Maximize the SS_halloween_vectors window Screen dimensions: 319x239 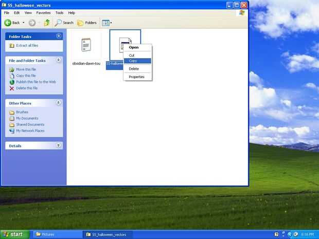point(237,5)
